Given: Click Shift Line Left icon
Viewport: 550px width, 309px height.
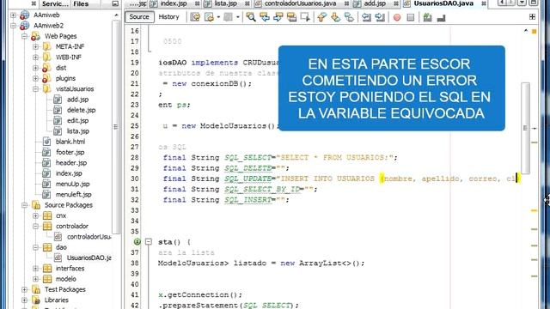Looking at the screenshot, I should pos(366,17).
